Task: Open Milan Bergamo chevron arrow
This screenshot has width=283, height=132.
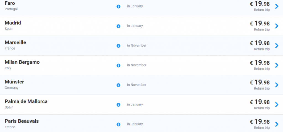Action: (x=277, y=65)
